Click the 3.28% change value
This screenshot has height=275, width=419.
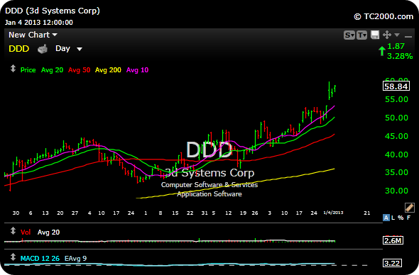click(400, 56)
